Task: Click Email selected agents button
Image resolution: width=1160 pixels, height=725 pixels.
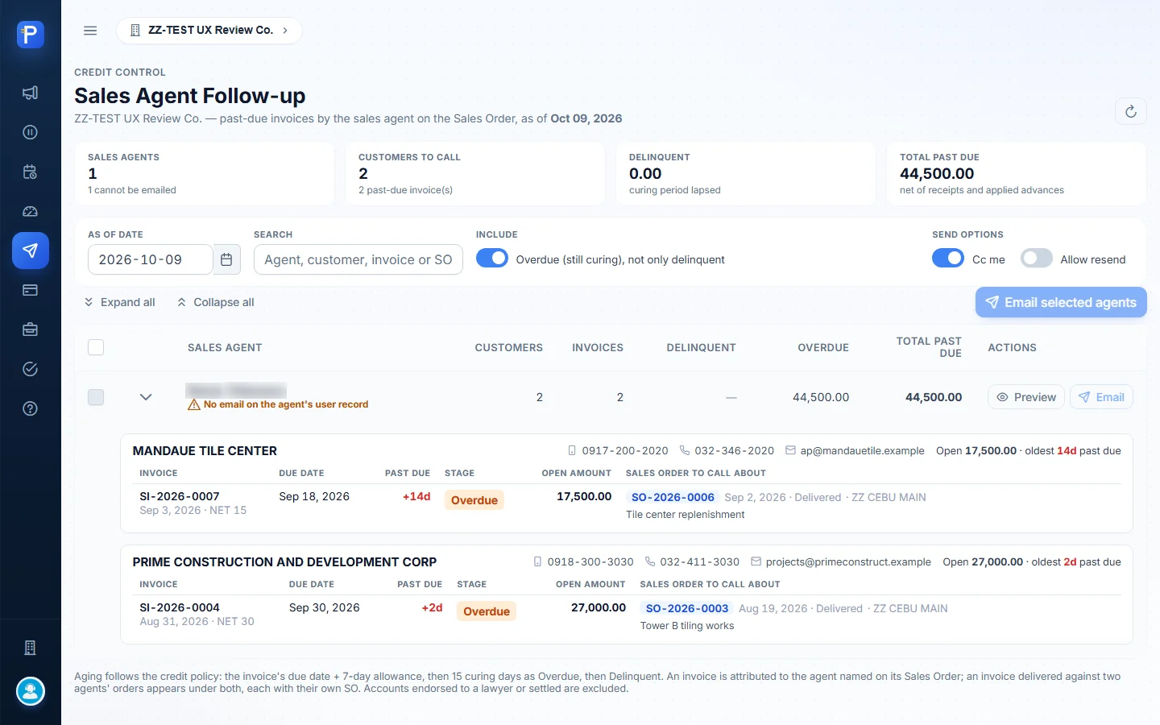Action: tap(1061, 302)
